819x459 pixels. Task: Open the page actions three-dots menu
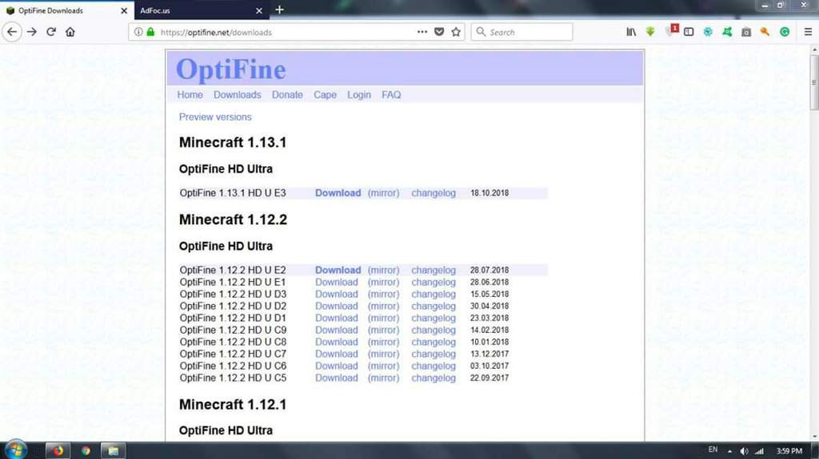tap(422, 32)
